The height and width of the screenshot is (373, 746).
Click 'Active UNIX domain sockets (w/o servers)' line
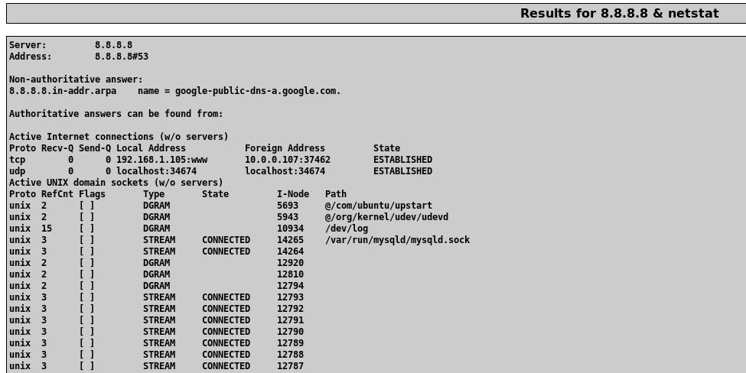[116, 183]
